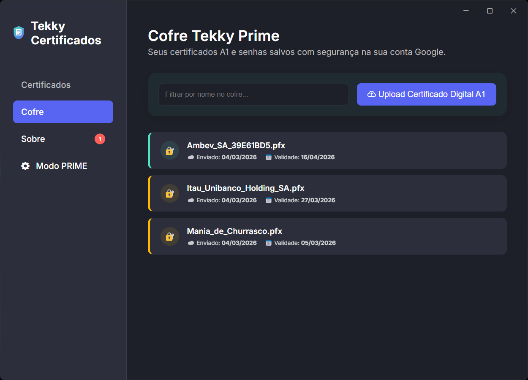Image resolution: width=528 pixels, height=380 pixels.
Task: Click the lock icon for Itau_Unibanco_Holding_SA.pfx
Action: coord(170,193)
